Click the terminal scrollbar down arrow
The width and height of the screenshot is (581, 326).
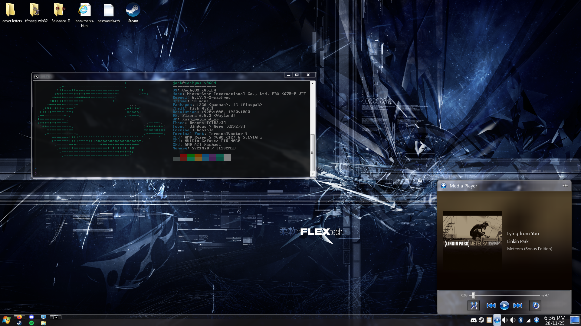(x=312, y=174)
